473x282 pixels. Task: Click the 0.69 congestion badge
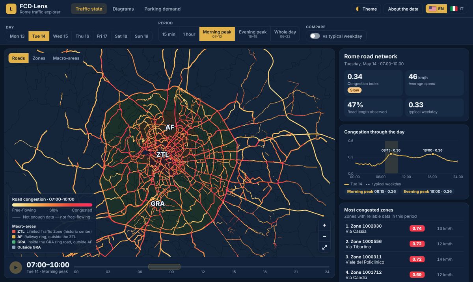click(417, 275)
